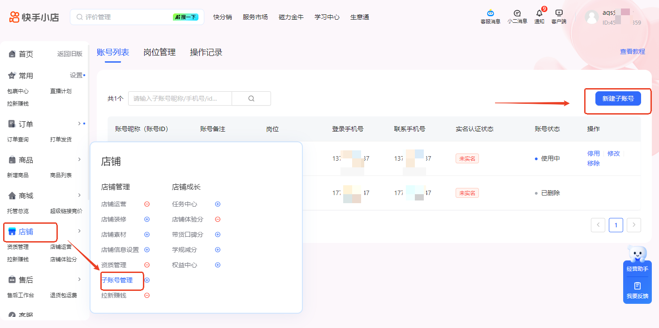Open 售后工作台 in the sidebar
Screen dimensions: 659x328
(x=21, y=295)
